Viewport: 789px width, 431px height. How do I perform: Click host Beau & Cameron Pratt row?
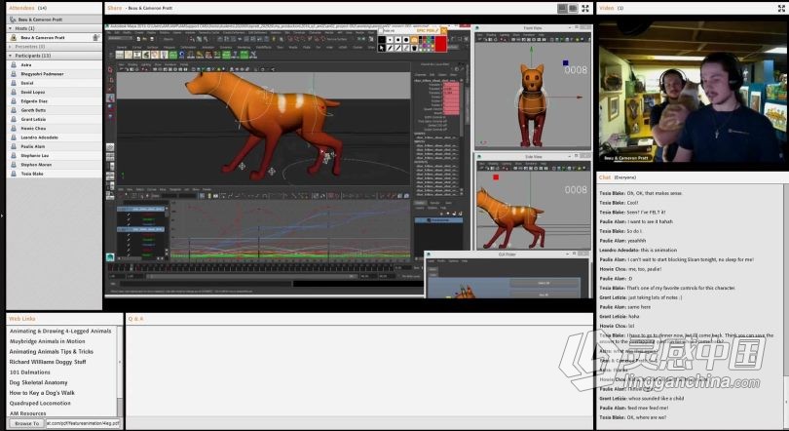tap(54, 38)
